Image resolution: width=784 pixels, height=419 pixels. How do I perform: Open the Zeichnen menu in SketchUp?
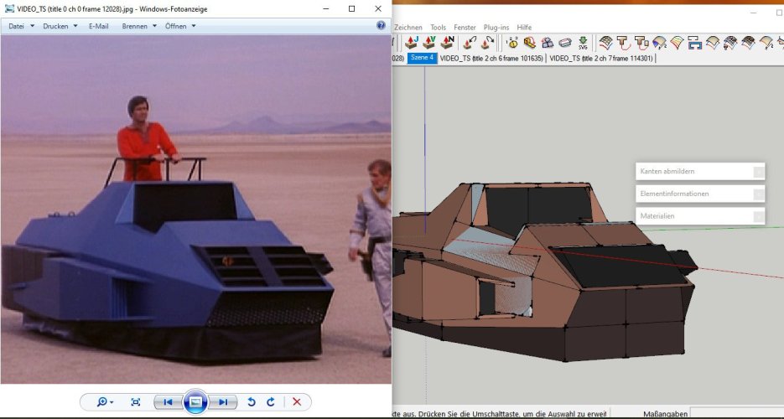coord(408,28)
